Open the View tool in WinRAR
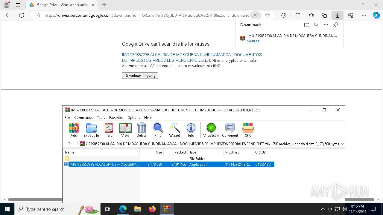 [x=125, y=130]
